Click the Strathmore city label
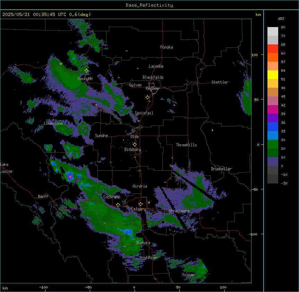This screenshot has height=292, width=299. [x=179, y=211]
